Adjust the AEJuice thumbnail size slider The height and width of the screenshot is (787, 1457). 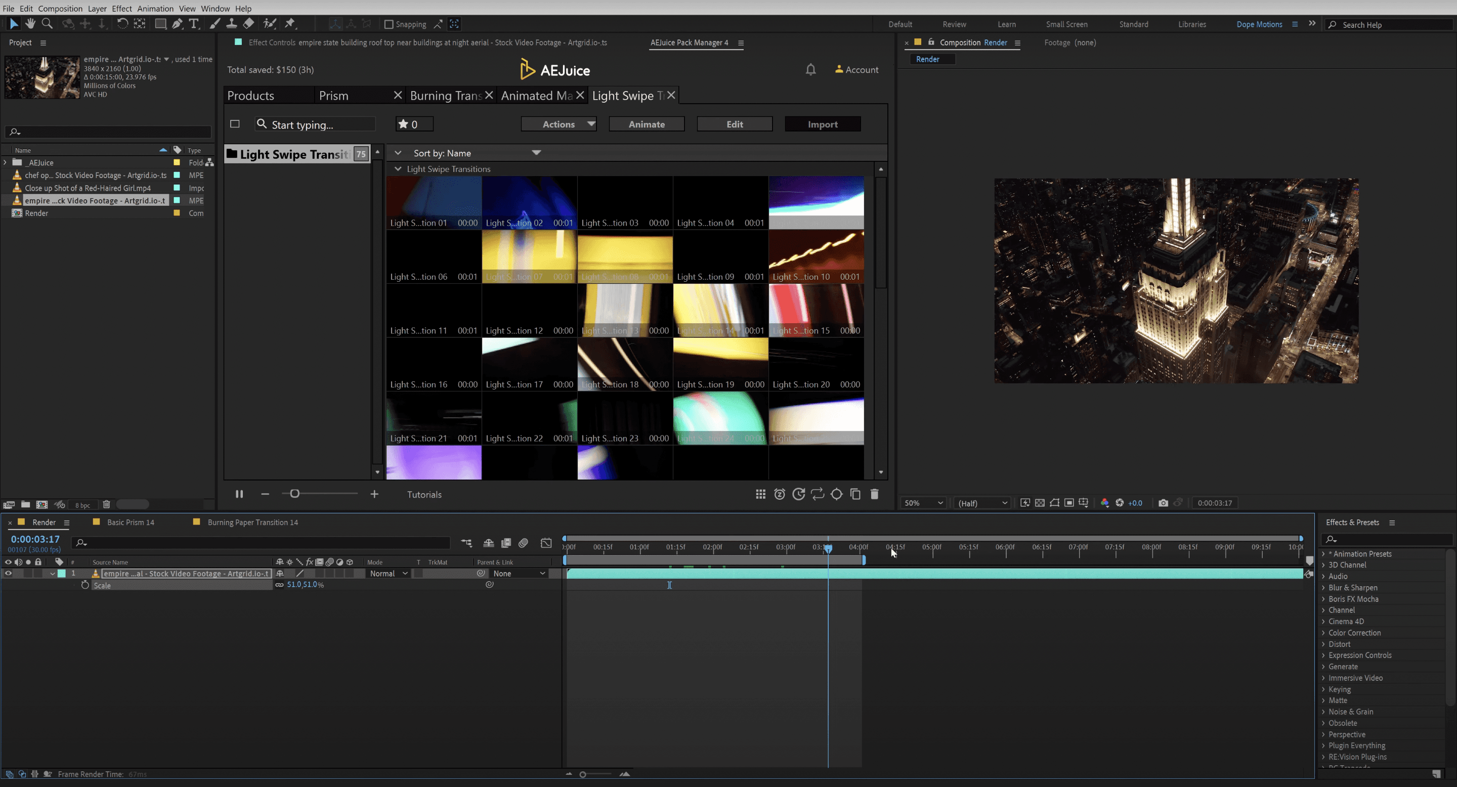coord(294,494)
